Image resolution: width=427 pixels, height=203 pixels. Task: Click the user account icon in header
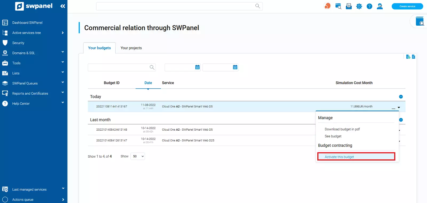point(379,6)
